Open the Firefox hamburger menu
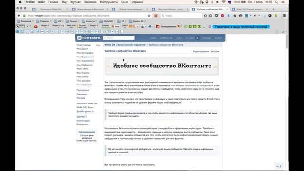Image resolution: width=304 pixels, height=171 pixels. 285,16
